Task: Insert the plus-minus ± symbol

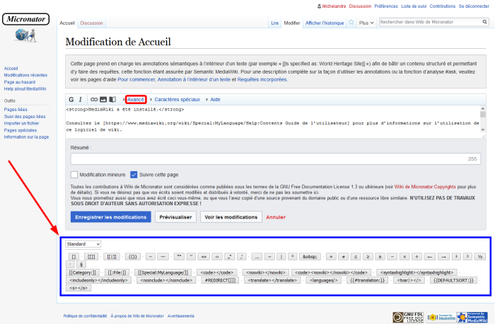Action: pos(380,257)
